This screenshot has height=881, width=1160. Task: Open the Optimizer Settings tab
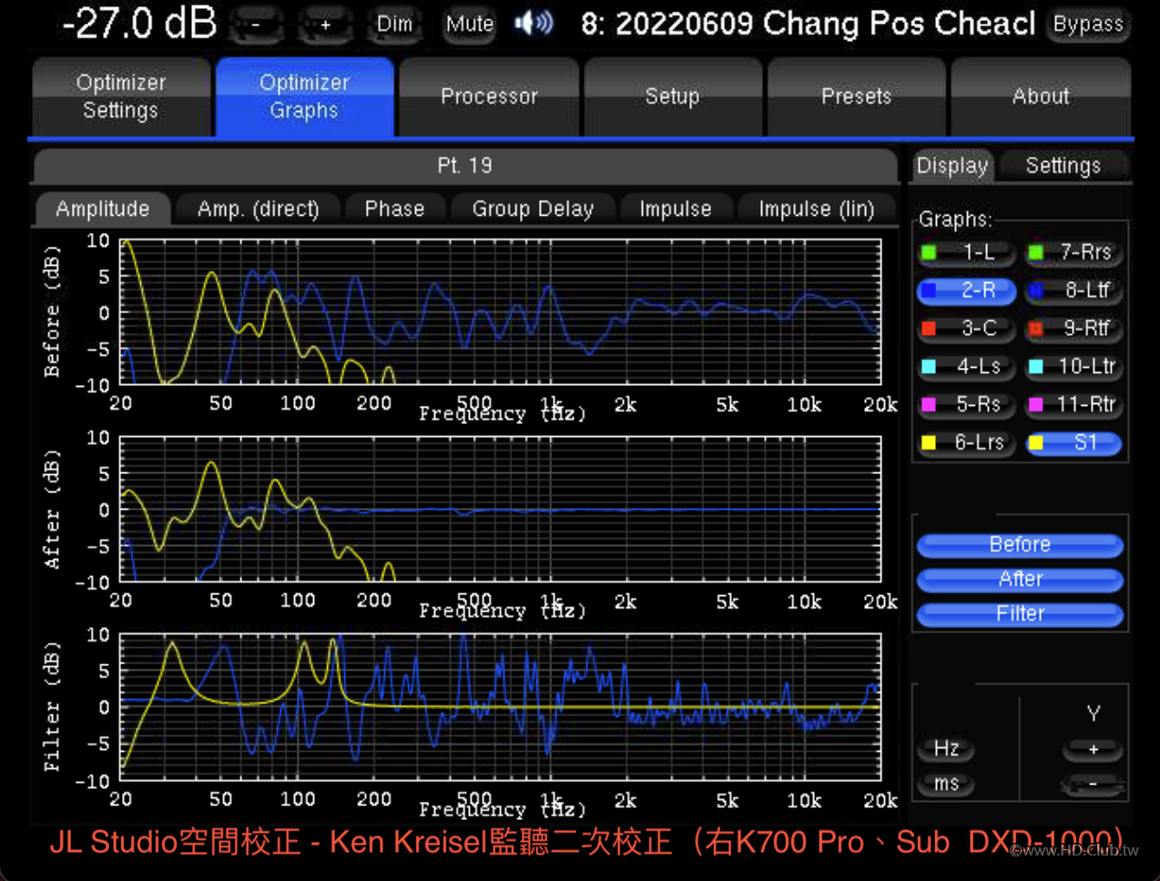(x=121, y=96)
